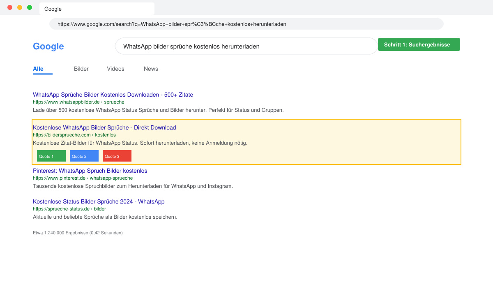Image resolution: width=493 pixels, height=296 pixels.
Task: Click the whatsappbilder.de URL text
Action: (78, 102)
